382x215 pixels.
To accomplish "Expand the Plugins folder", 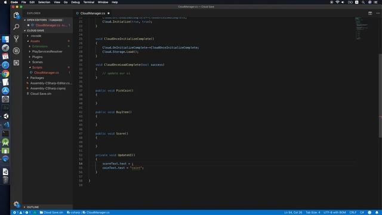I will [x=37, y=57].
